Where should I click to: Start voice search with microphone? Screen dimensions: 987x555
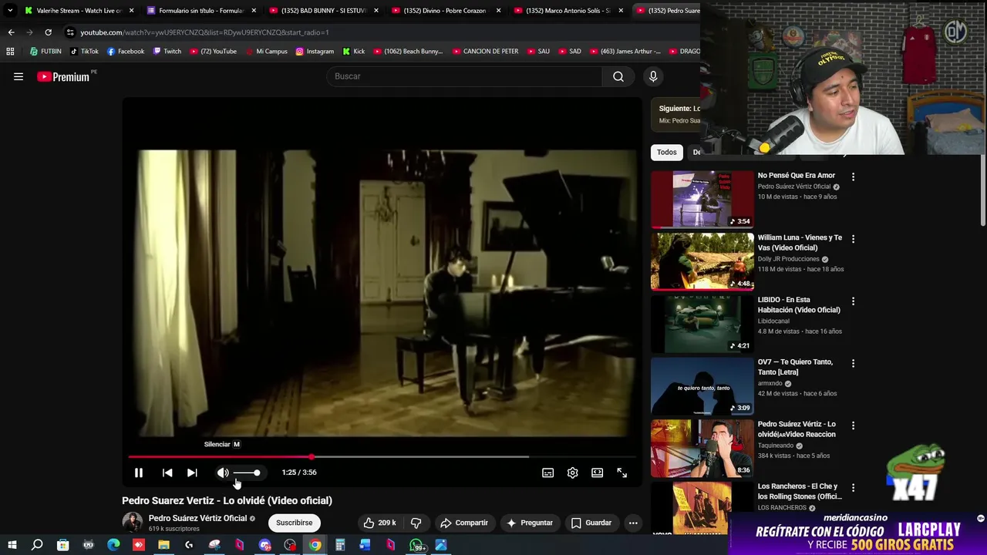(653, 76)
